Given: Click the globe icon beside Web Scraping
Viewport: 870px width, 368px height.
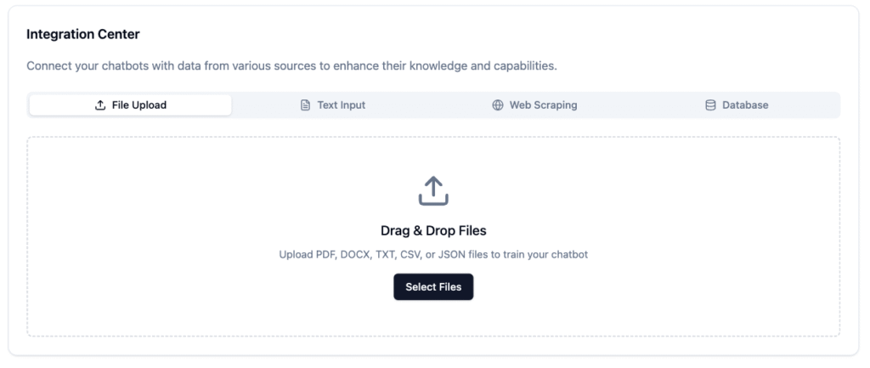Looking at the screenshot, I should [498, 105].
